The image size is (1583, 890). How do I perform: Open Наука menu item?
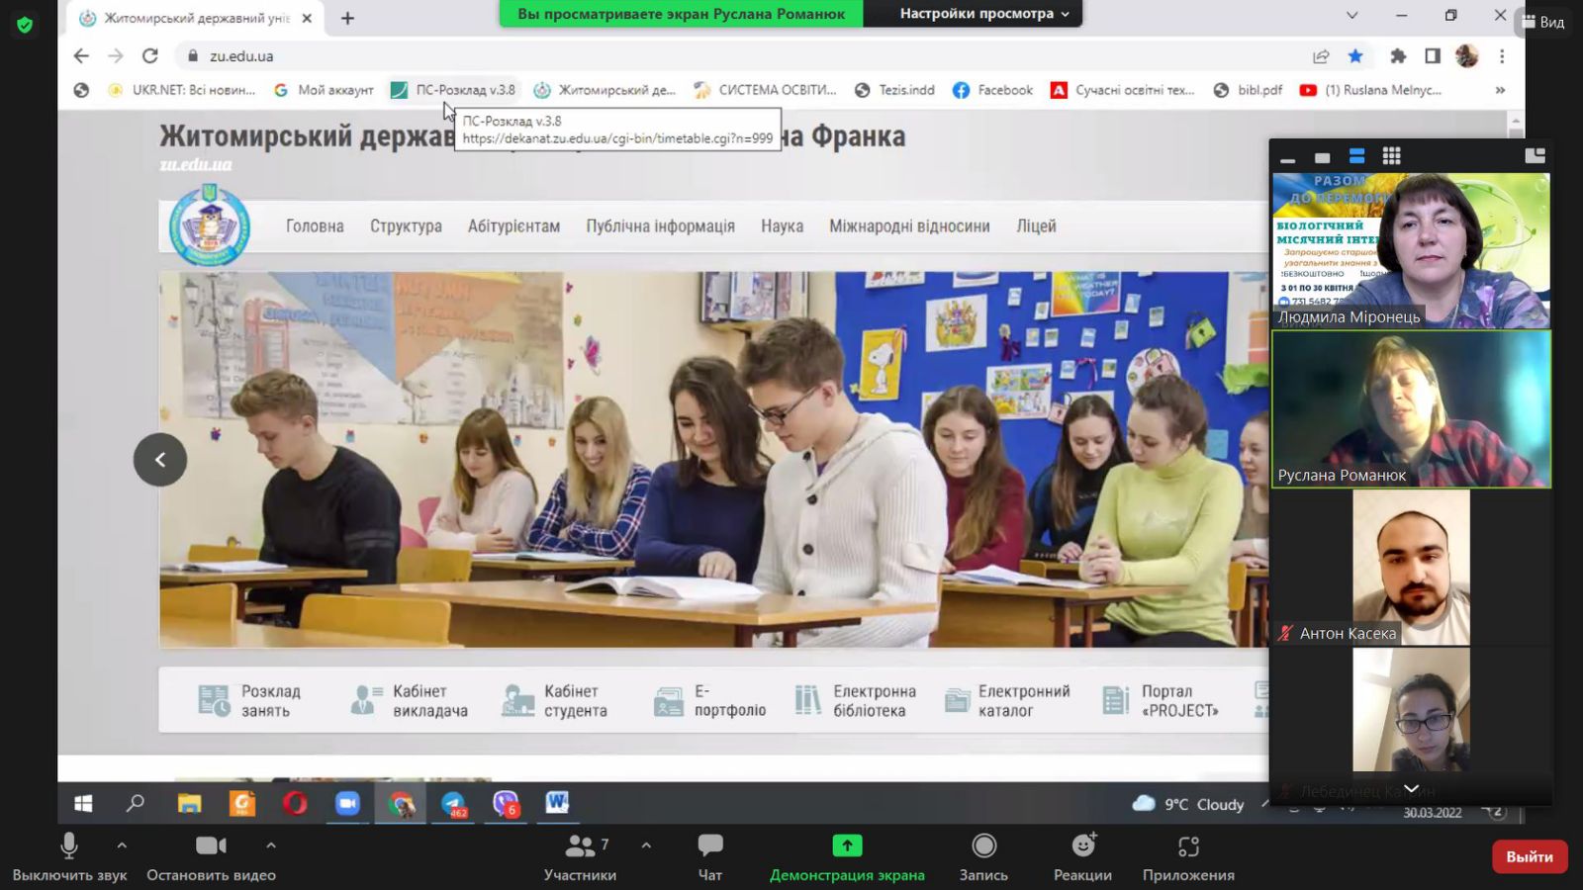coord(782,226)
